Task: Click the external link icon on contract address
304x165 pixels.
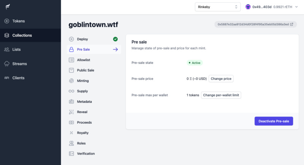Action: [291, 24]
